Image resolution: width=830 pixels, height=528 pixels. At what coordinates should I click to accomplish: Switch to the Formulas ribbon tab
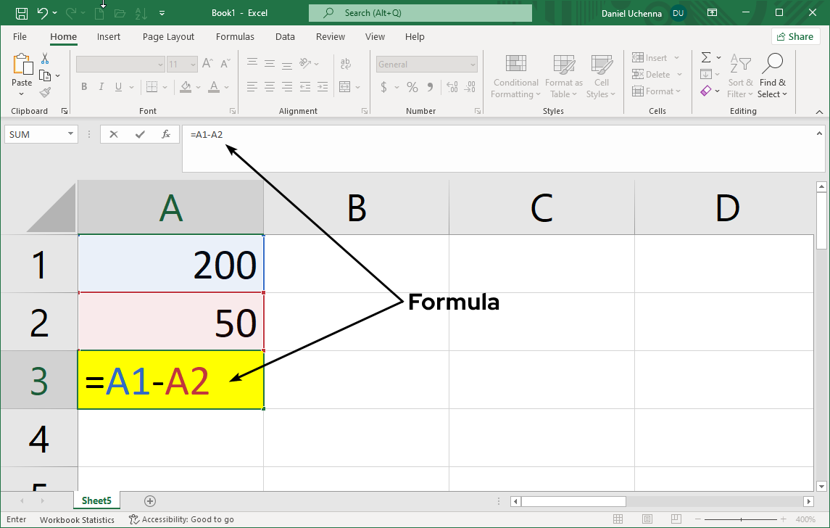pyautogui.click(x=235, y=36)
